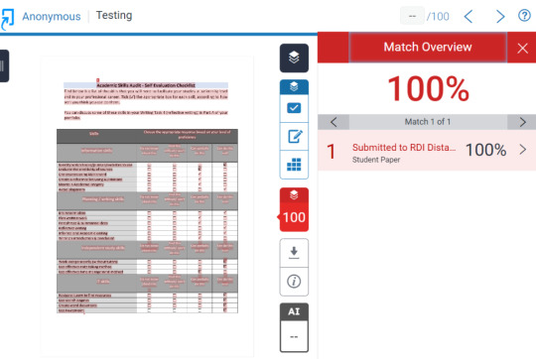Open the Anonymous student name link

point(52,17)
